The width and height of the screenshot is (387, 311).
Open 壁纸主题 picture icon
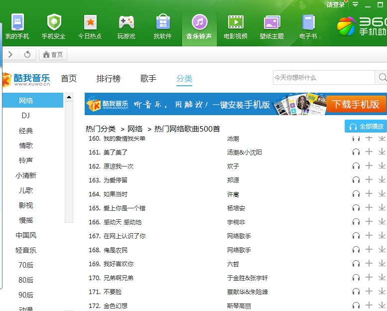point(271,22)
